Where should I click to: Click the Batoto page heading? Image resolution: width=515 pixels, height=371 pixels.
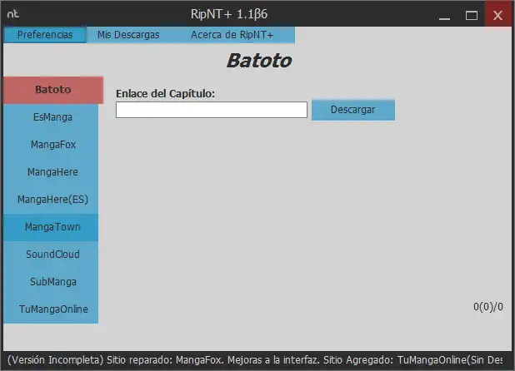(x=259, y=61)
